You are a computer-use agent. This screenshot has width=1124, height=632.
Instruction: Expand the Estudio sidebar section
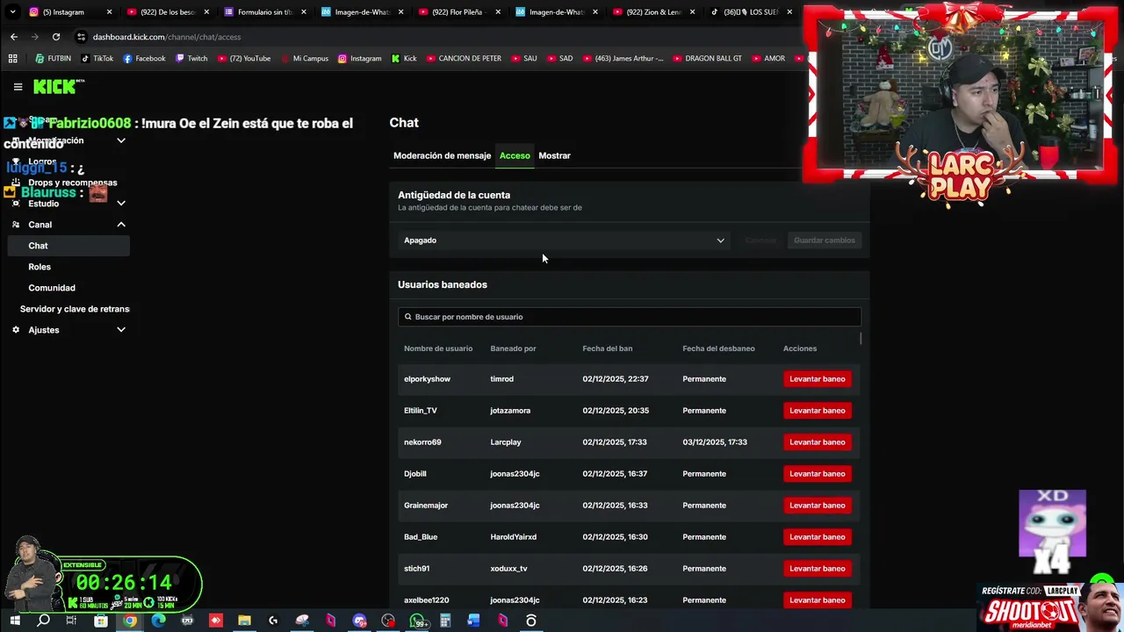click(x=121, y=204)
